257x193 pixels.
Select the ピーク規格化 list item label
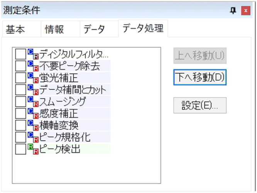coord(65,137)
